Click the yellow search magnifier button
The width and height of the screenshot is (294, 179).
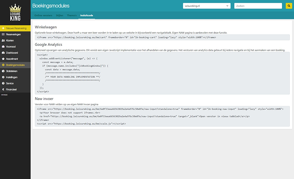[x=289, y=6]
